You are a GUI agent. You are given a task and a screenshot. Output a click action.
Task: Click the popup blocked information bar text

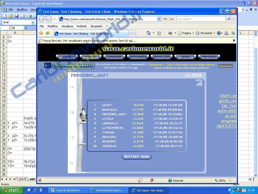coord(90,41)
